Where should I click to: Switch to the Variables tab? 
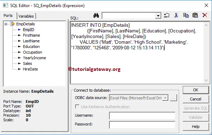point(26,16)
